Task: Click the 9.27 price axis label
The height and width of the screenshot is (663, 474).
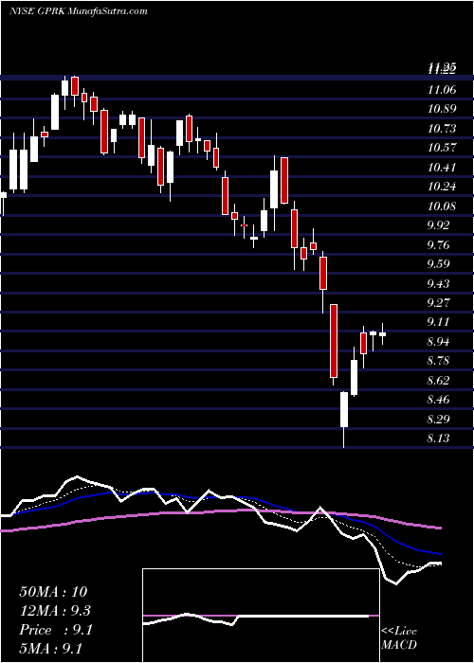Action: point(438,303)
